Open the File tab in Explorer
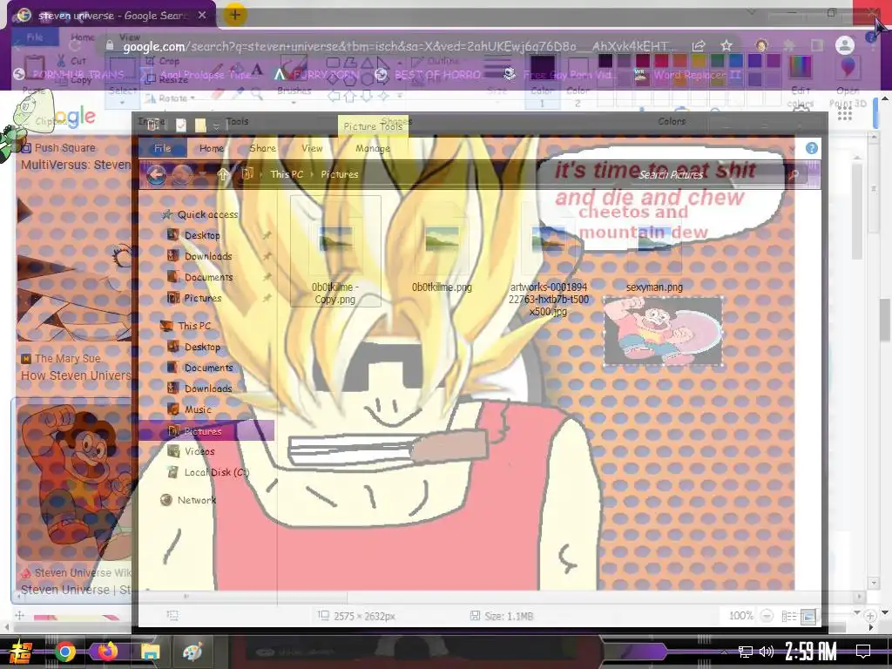 pyautogui.click(x=162, y=148)
